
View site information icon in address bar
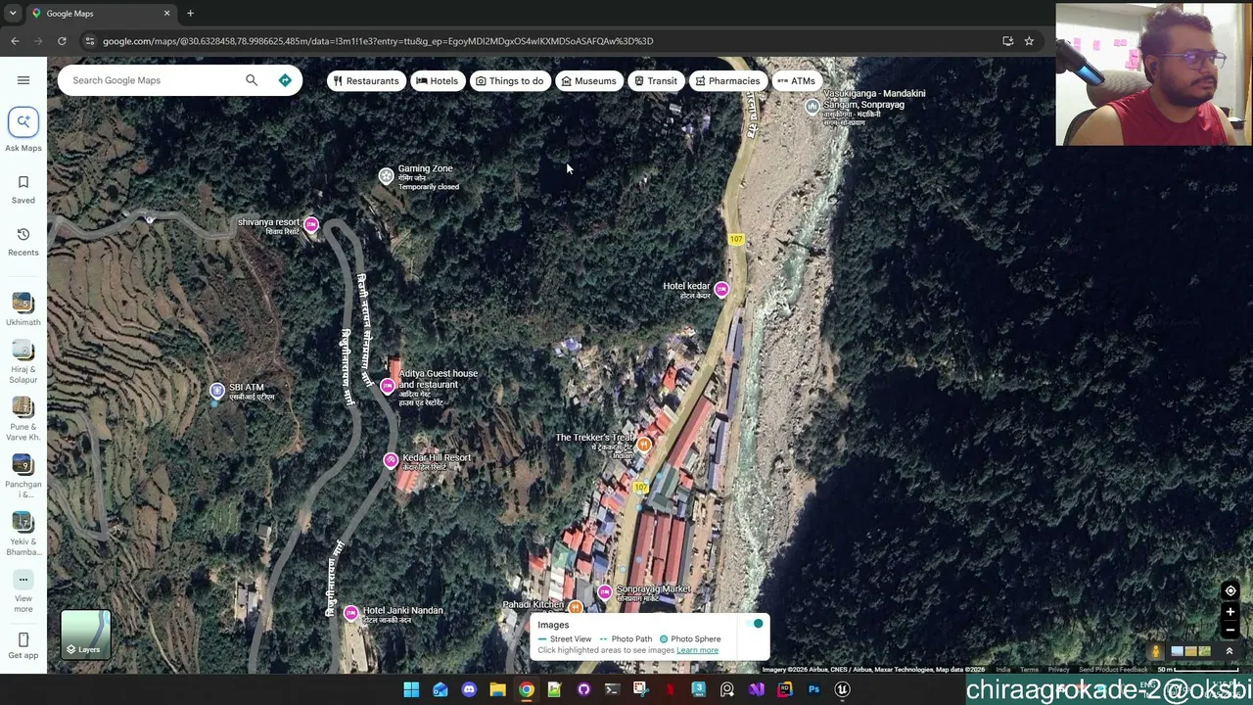coord(90,41)
